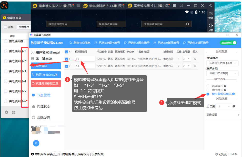Click node number cell 1293169

point(102,59)
